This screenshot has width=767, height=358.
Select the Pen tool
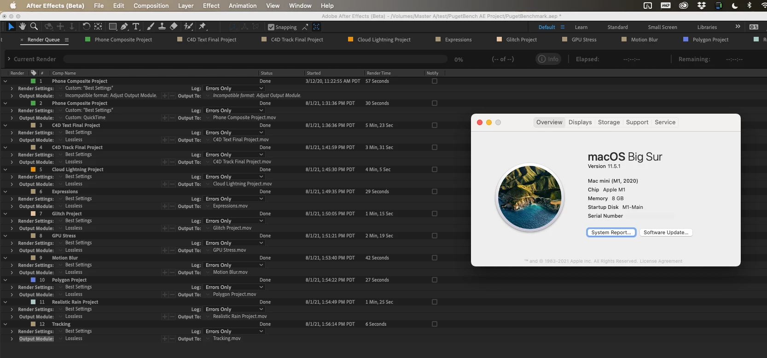(124, 27)
